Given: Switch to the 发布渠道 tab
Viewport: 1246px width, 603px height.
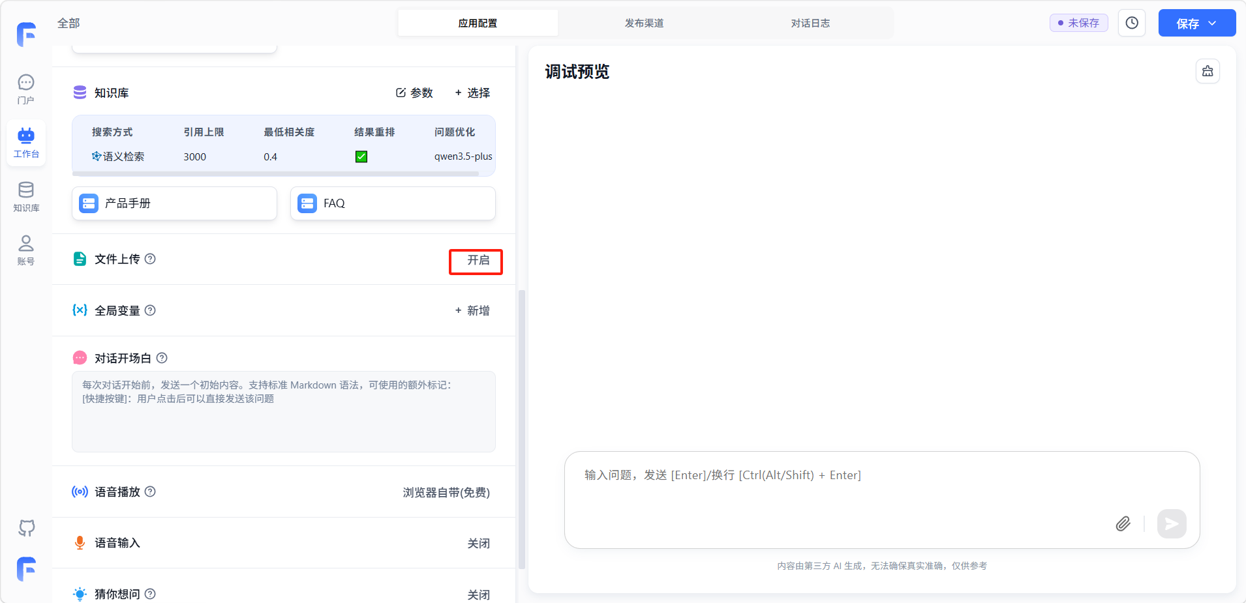Looking at the screenshot, I should pos(644,23).
